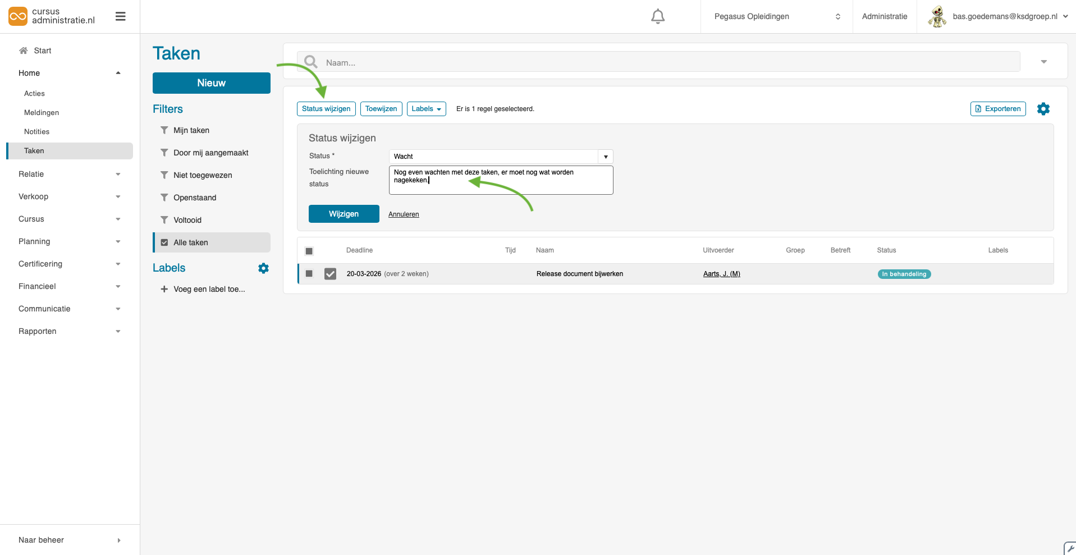The width and height of the screenshot is (1076, 555).
Task: Click the wrench icon in bottom corner
Action: point(1070,548)
